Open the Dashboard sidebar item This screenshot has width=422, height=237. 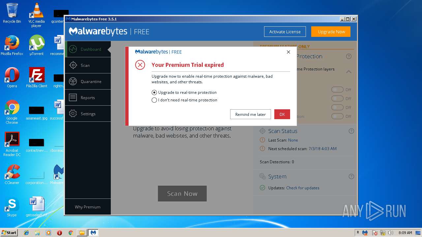click(x=88, y=49)
